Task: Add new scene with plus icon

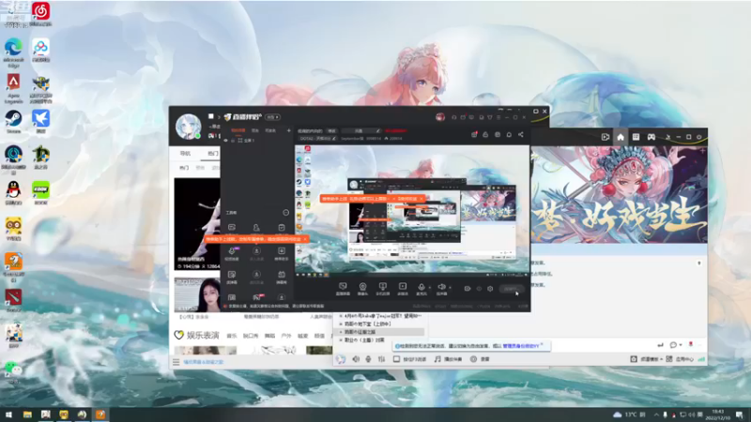Action: [x=289, y=130]
